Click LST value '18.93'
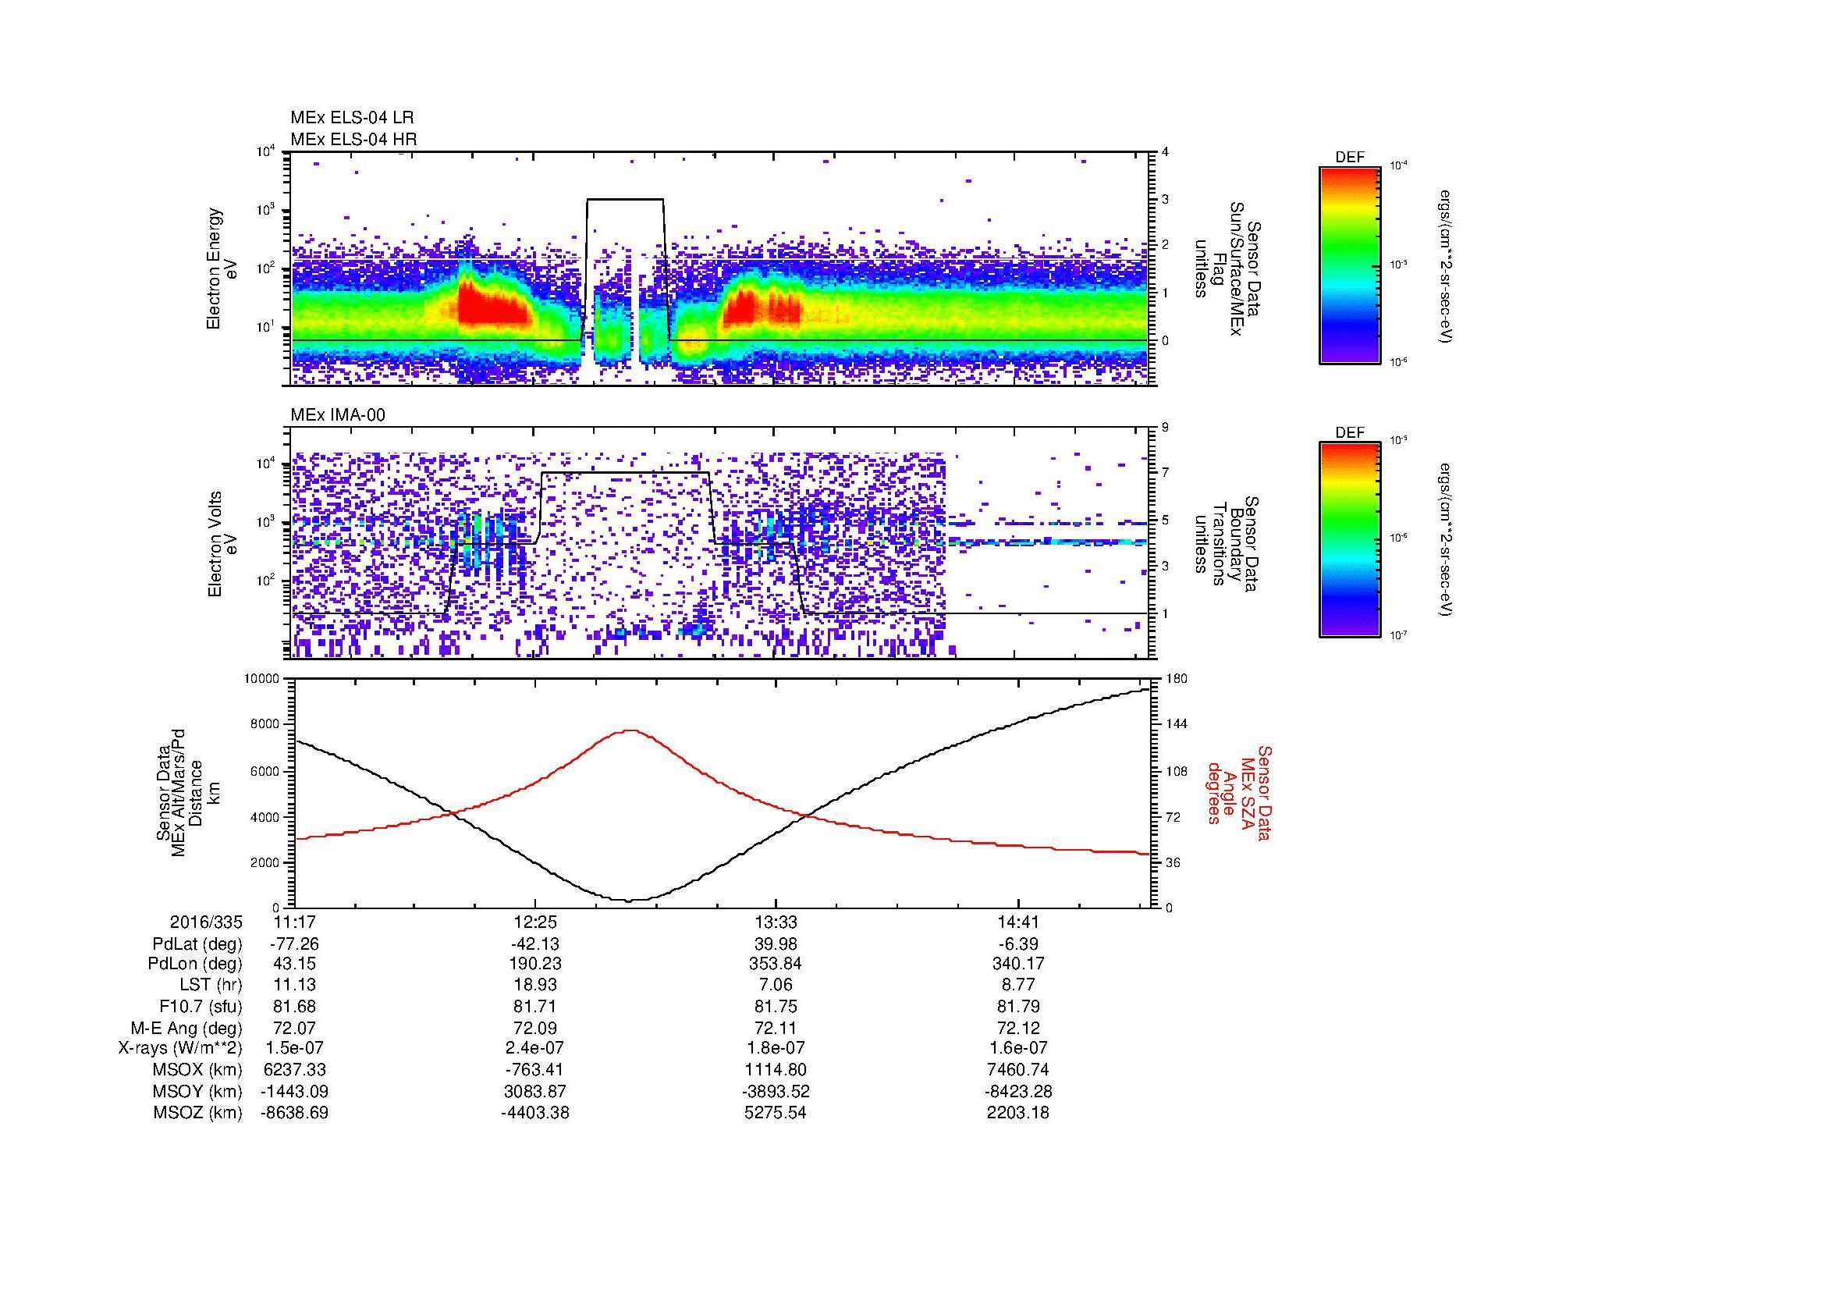 [x=536, y=986]
